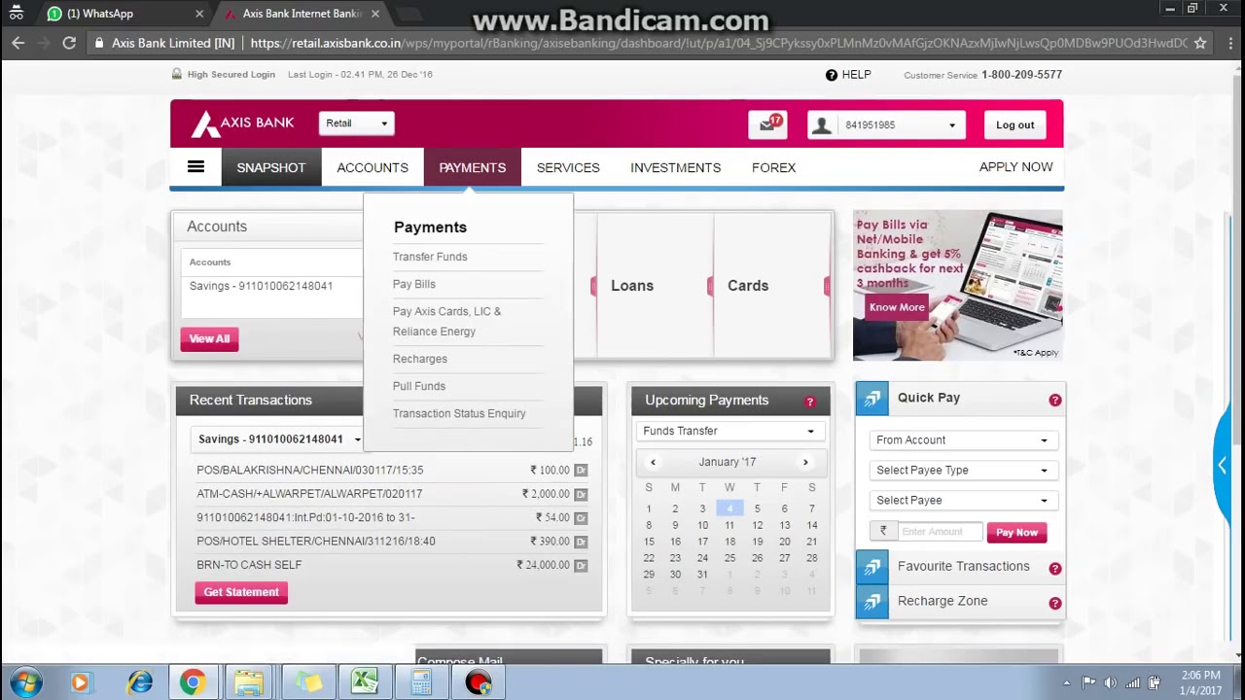This screenshot has width=1245, height=700.
Task: Click the Quick Pay arrow icon
Action: 871,399
